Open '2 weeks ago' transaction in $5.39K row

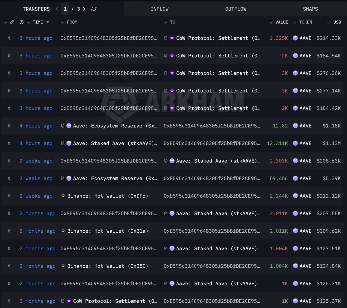coord(36,178)
